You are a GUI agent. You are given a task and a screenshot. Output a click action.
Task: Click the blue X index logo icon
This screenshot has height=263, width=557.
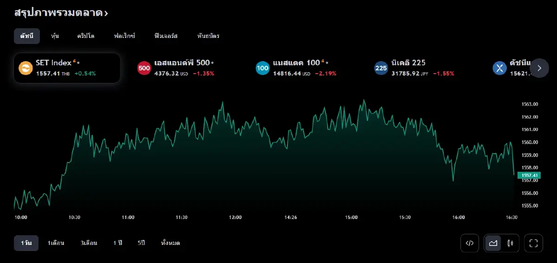500,68
